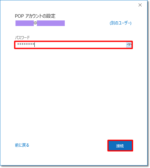Select the masked asterisks in password box
Image resolution: width=150 pixels, height=168 pixels.
coord(26,44)
